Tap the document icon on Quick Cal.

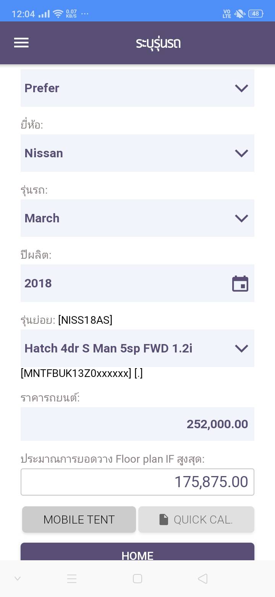click(x=164, y=519)
